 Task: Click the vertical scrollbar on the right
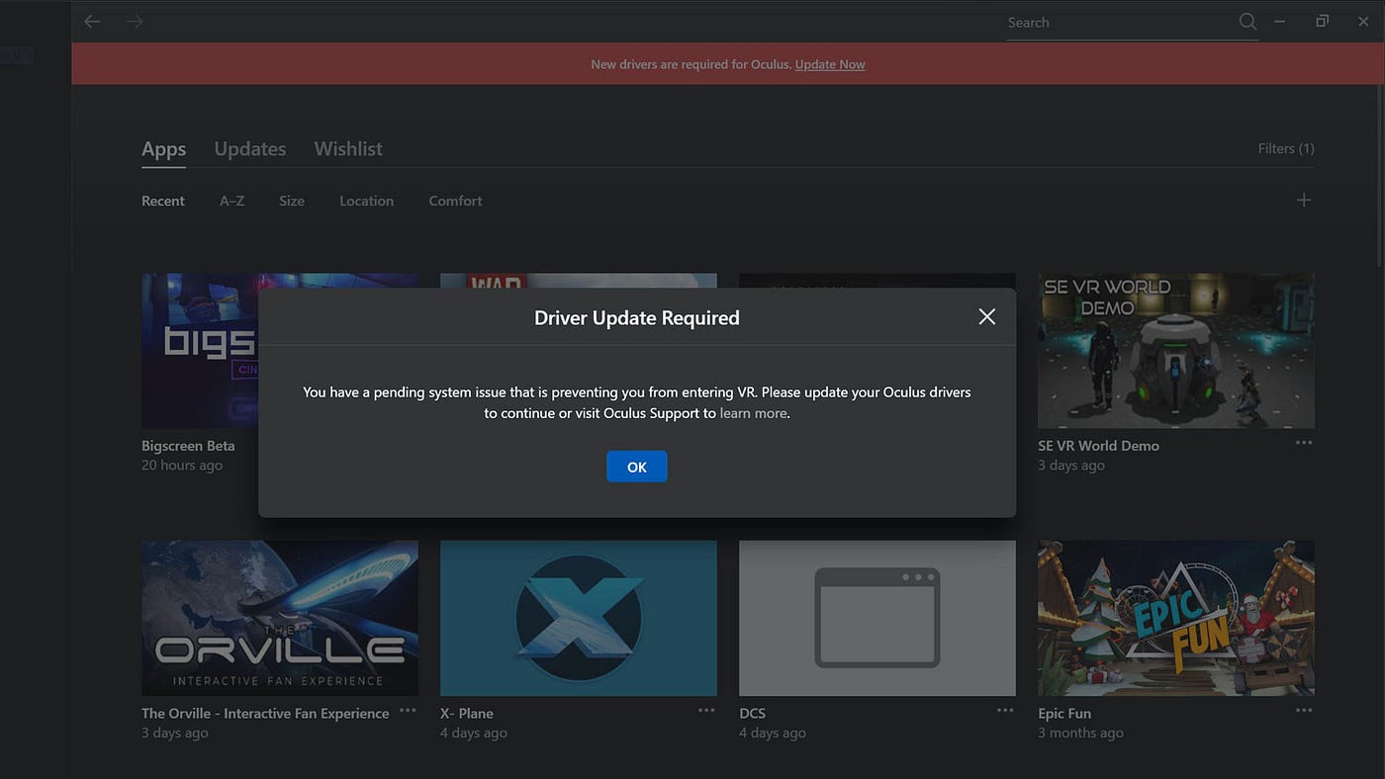[1379, 178]
